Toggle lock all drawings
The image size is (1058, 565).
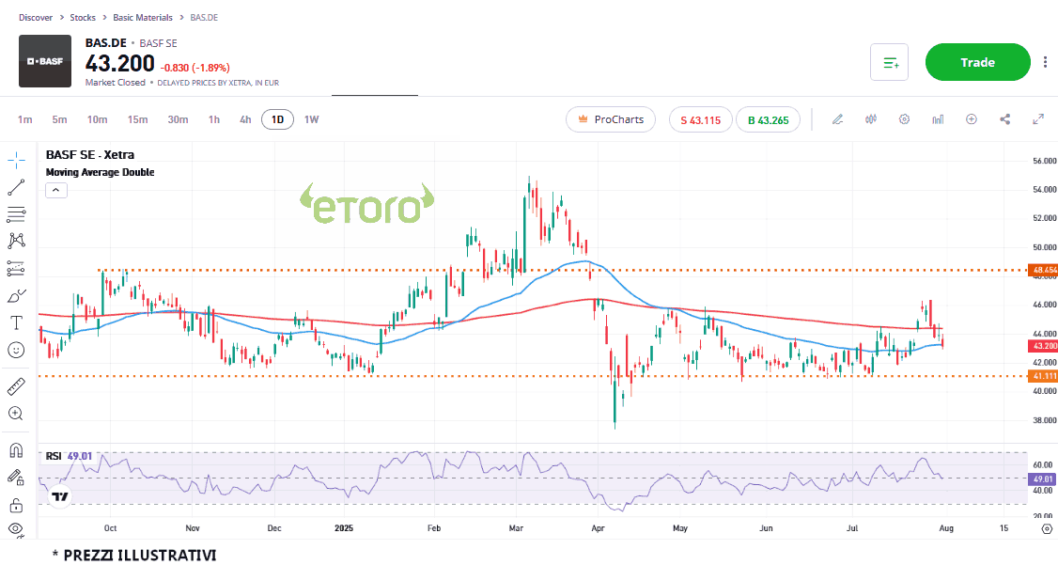click(x=16, y=505)
